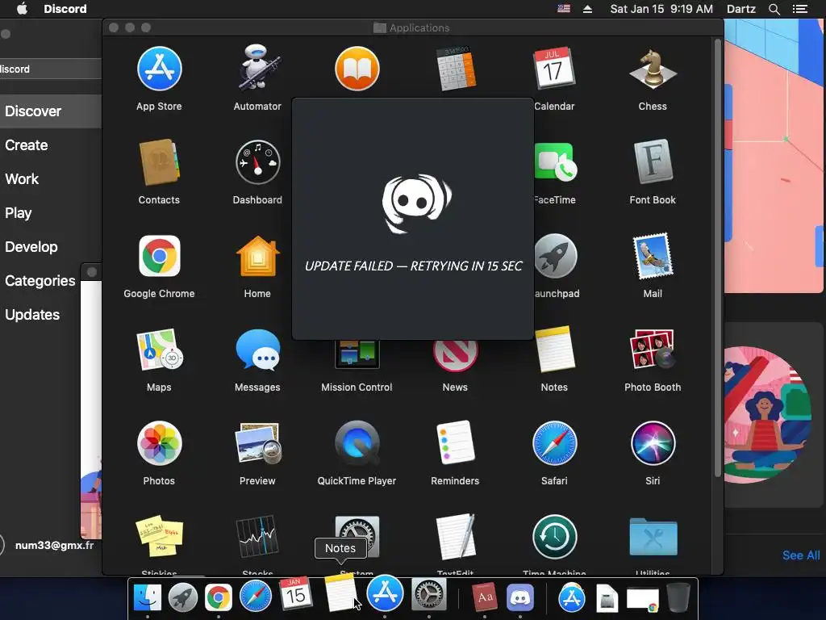Open Launchpad in Applications window
Image resolution: width=826 pixels, height=620 pixels.
pos(555,256)
